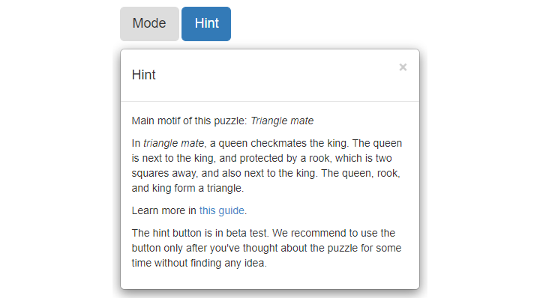Click "We recommend to use the" text
Viewport: 540px width, 298px height.
click(x=333, y=233)
